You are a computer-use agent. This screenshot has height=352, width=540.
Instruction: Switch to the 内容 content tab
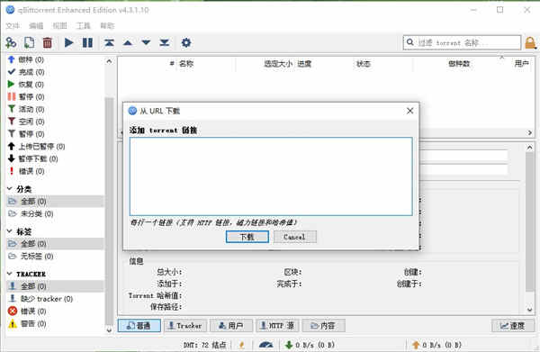tap(323, 326)
